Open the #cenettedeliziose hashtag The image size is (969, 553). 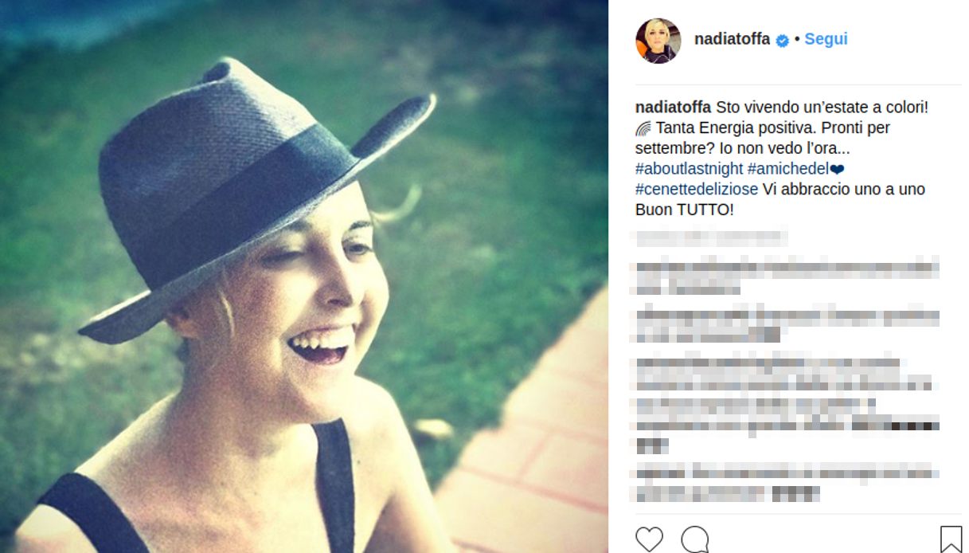coord(697,190)
